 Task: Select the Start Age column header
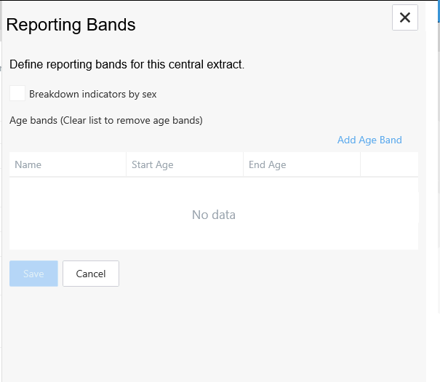pos(153,164)
